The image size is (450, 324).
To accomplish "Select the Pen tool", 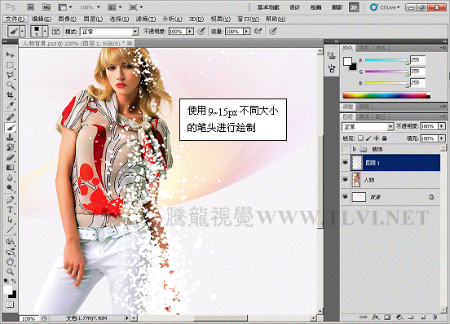I will coord(10,199).
